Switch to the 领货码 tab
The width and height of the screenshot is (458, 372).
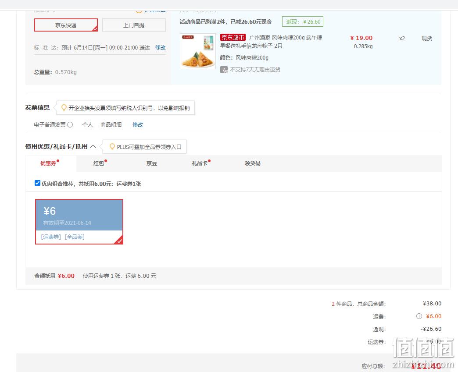[252, 163]
